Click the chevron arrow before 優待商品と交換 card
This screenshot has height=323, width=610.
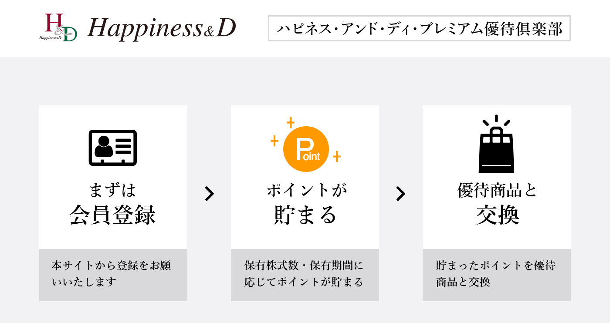tap(400, 194)
